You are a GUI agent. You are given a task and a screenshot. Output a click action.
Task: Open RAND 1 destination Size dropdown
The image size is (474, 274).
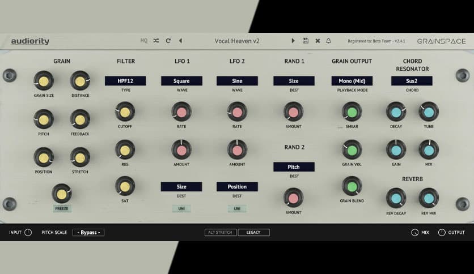pyautogui.click(x=294, y=81)
